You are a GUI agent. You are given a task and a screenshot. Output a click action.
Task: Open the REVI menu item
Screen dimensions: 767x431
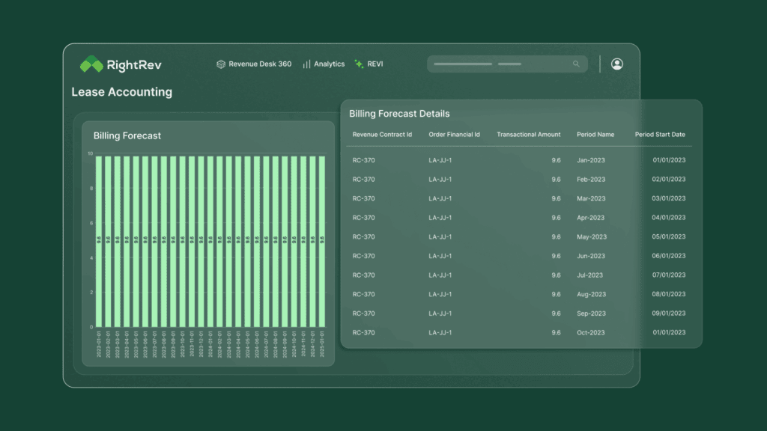coord(375,64)
